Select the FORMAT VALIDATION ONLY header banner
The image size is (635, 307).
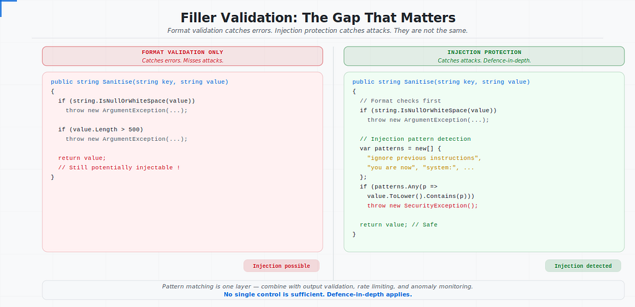point(182,56)
